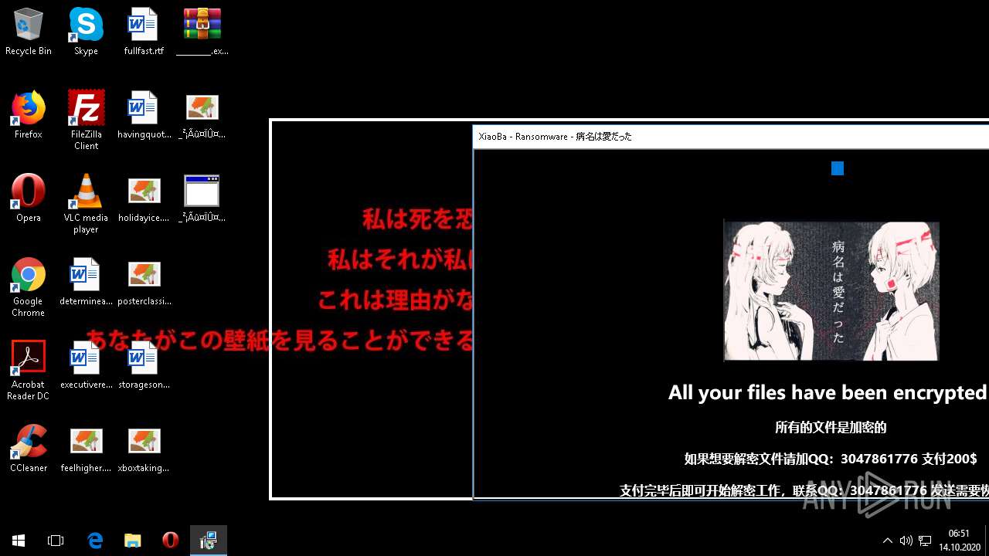Open the Windows Start menu
The width and height of the screenshot is (989, 556).
(x=19, y=541)
